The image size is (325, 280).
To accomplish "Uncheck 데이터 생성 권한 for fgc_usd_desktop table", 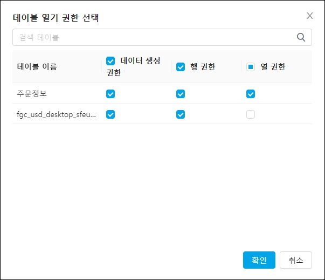I will point(110,114).
